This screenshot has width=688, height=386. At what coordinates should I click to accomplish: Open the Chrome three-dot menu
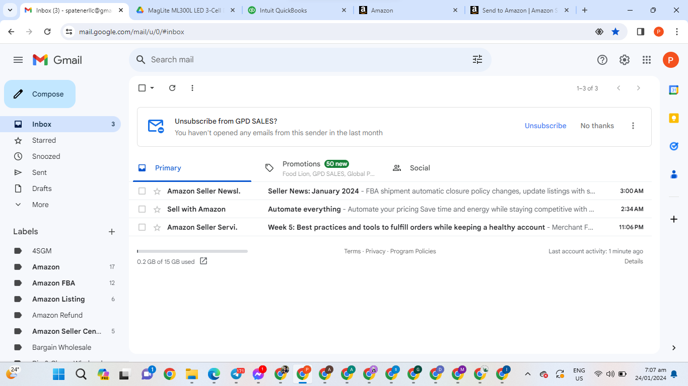coord(677,32)
